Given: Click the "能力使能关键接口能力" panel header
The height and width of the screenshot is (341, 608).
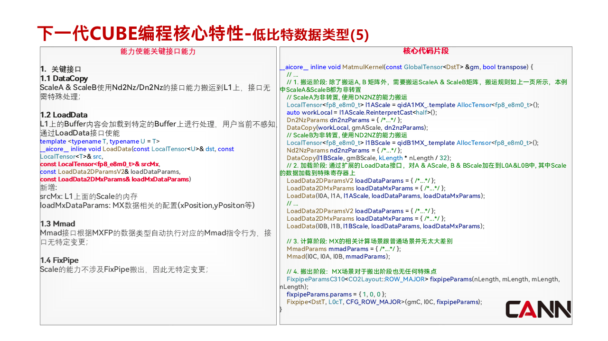Looking at the screenshot, I should [158, 51].
